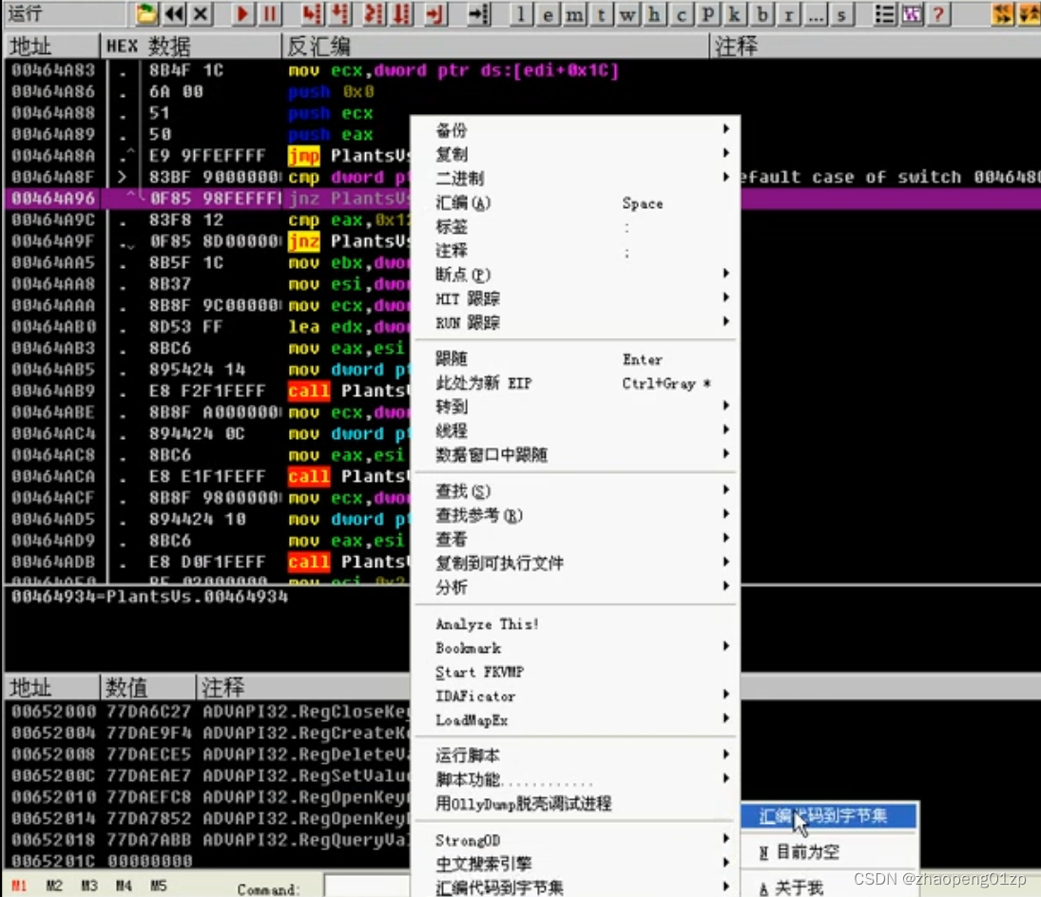Step into the next instruction

click(312, 13)
